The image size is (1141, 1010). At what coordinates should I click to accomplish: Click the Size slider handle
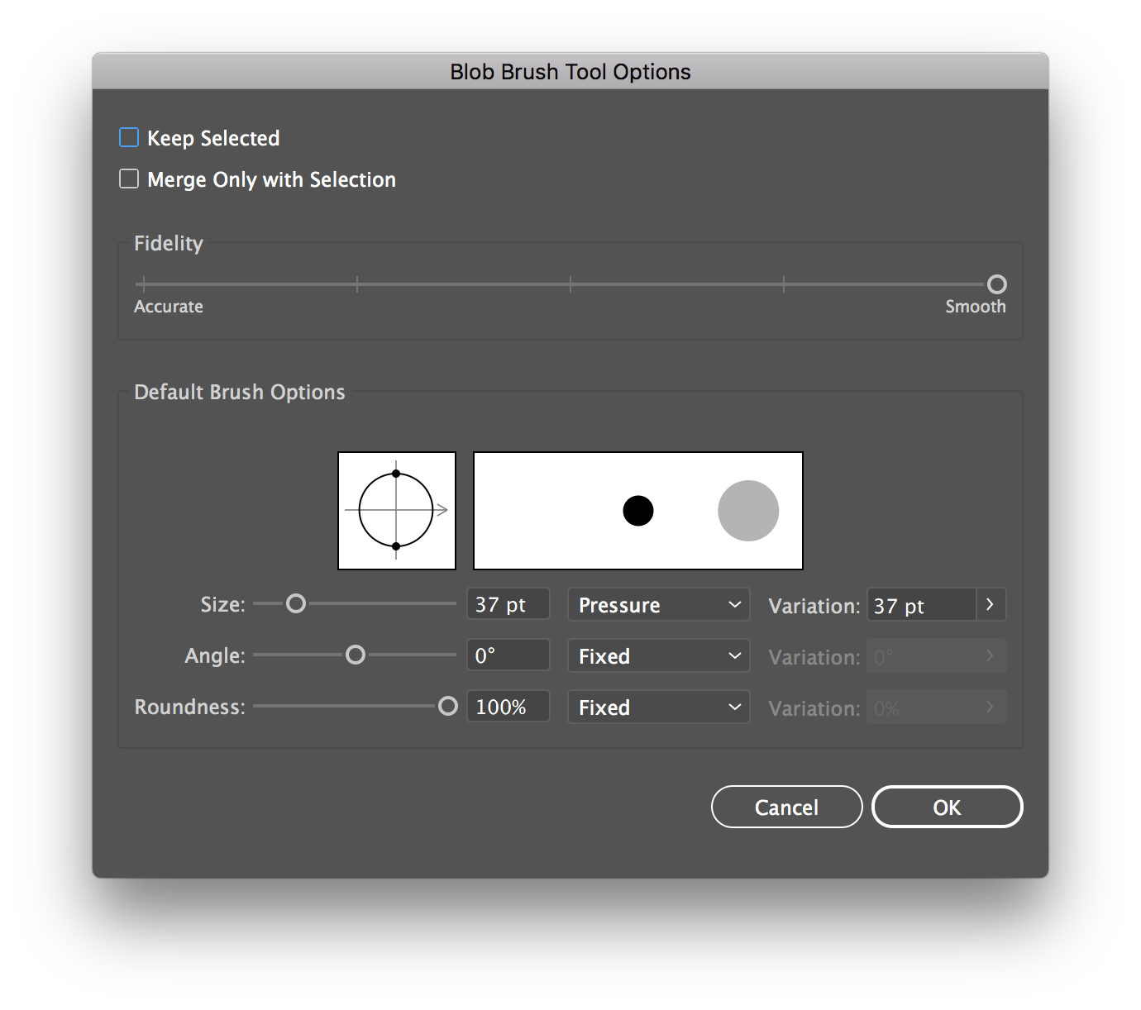[x=295, y=604]
